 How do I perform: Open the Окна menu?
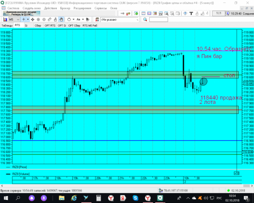[114, 8]
